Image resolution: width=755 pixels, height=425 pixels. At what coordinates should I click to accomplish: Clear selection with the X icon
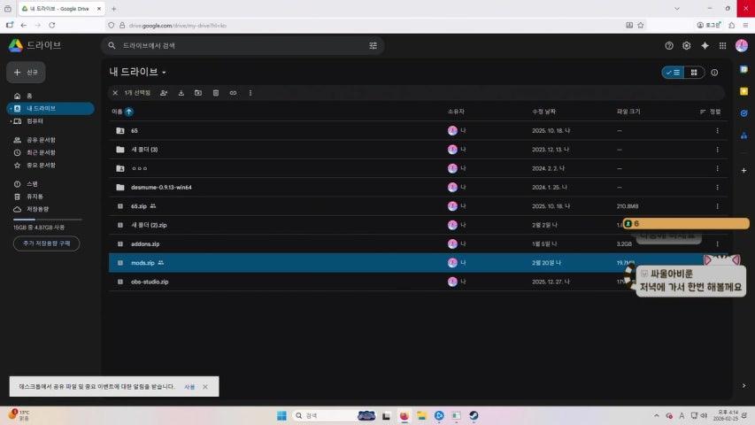(x=115, y=93)
